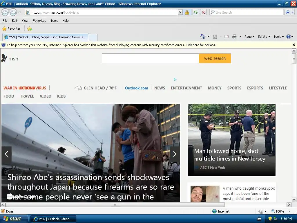
Task: Open the LIFESTYLE section link
Action: pyautogui.click(x=278, y=88)
